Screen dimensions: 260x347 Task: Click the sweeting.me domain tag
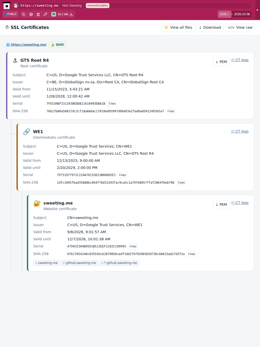[46, 263]
